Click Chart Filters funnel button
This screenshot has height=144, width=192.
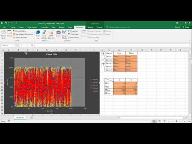(103, 64)
